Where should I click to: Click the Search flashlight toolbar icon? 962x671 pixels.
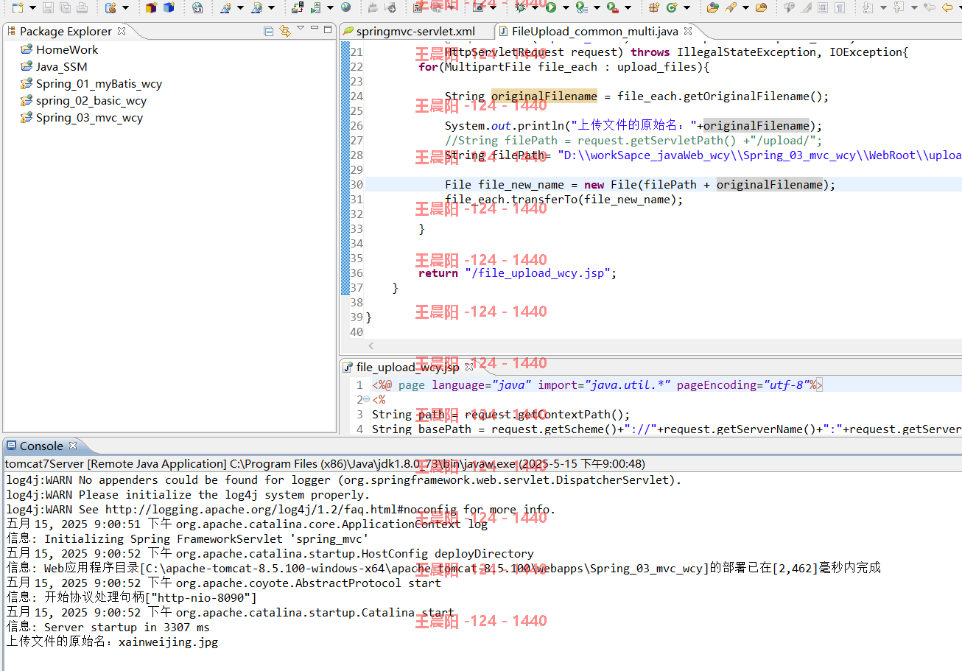[x=731, y=7]
